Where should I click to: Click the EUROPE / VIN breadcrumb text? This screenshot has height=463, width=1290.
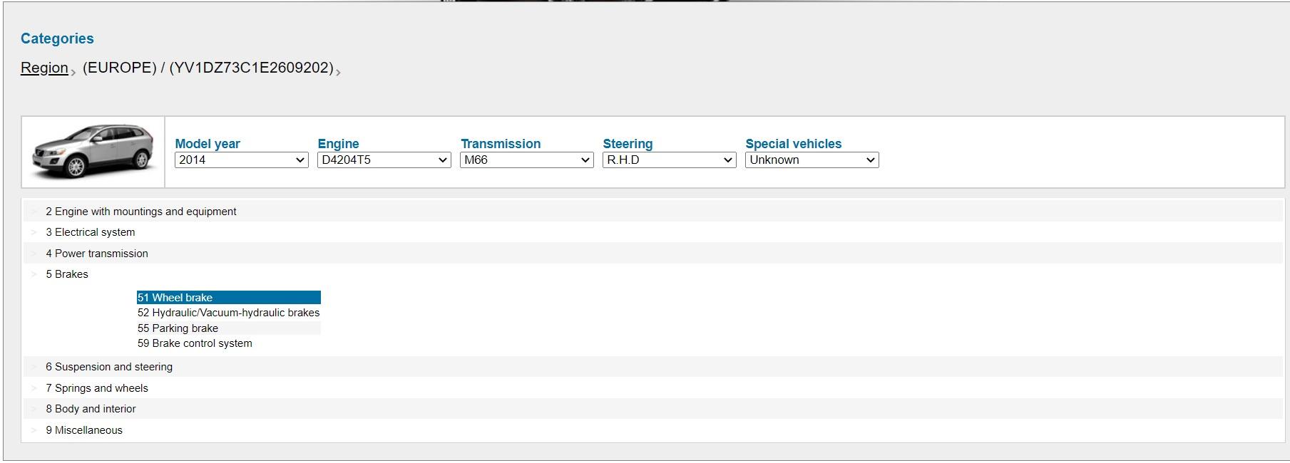click(208, 68)
